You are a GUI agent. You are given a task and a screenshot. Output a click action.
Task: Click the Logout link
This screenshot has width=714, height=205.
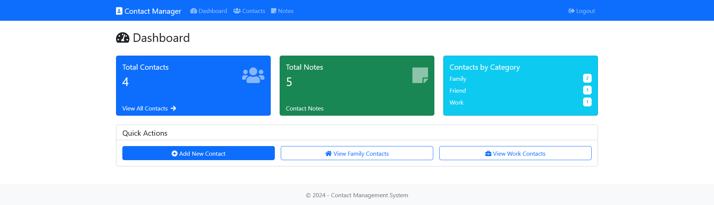point(582,11)
